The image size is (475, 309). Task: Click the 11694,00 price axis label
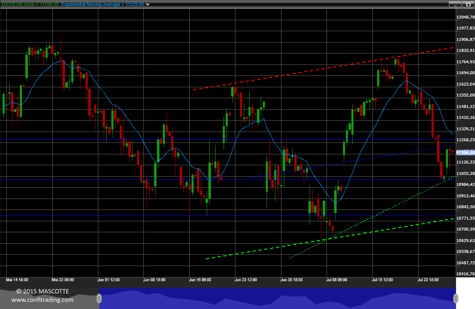[x=465, y=73]
